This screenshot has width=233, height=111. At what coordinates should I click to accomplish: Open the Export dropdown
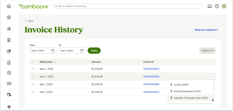pyautogui.click(x=208, y=51)
